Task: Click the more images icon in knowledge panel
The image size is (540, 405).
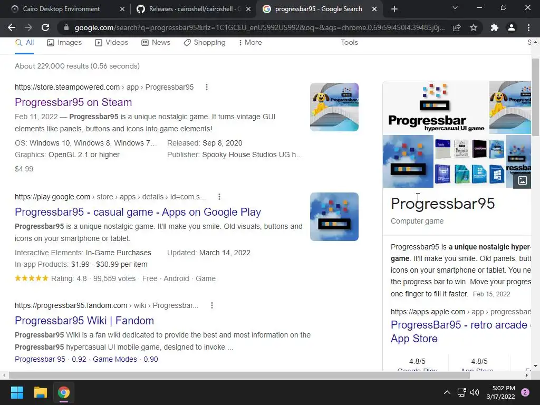Action: [522, 180]
